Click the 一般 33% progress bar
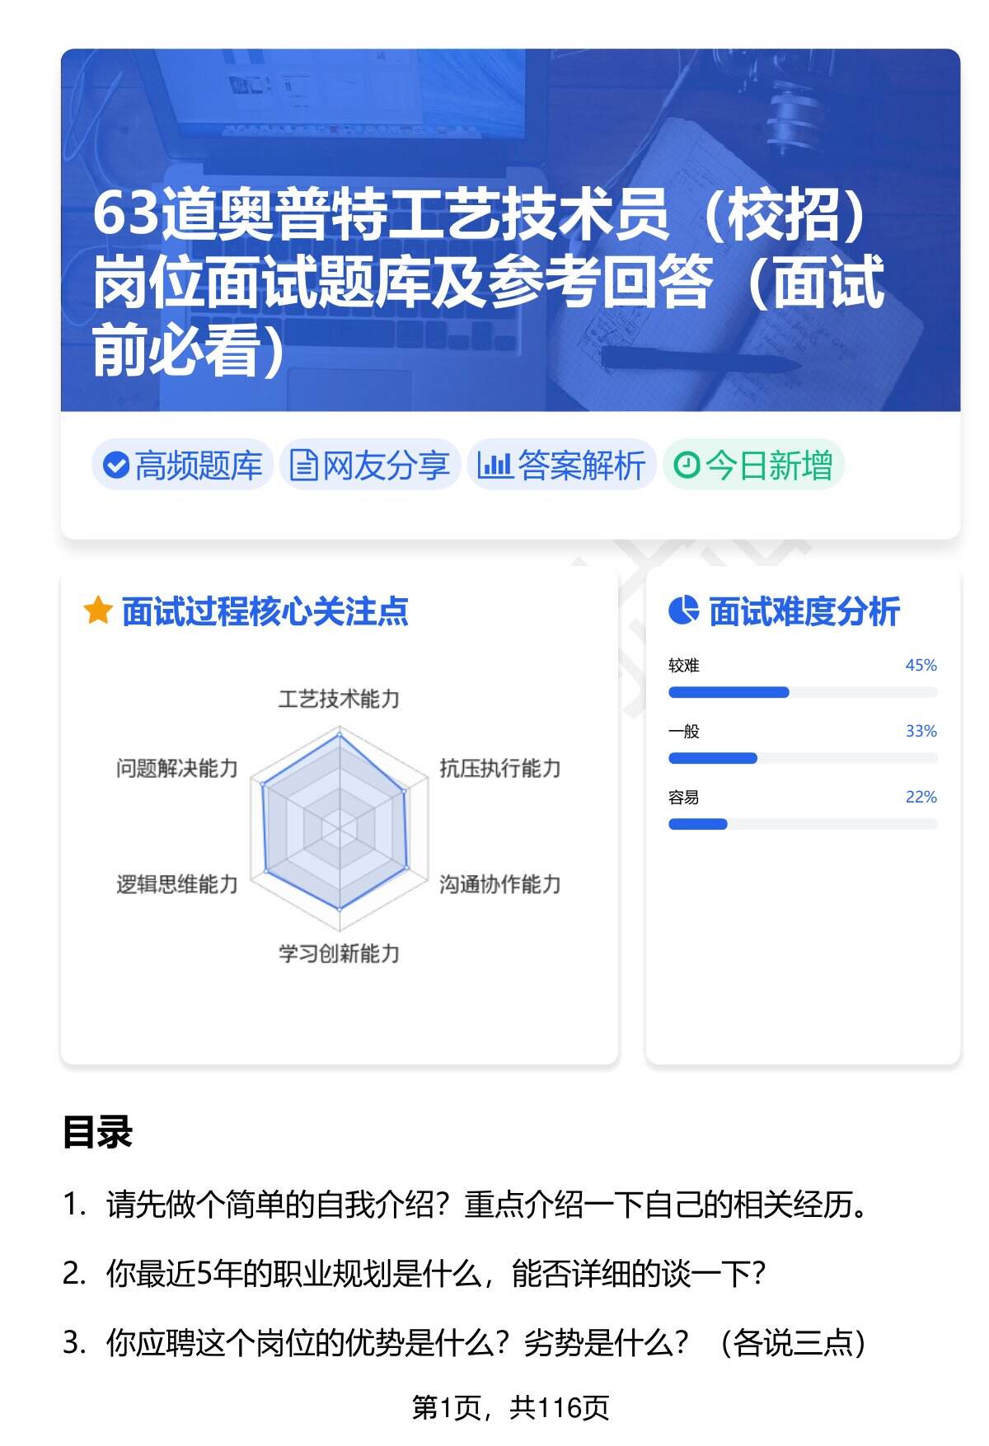This screenshot has width=989, height=1446. point(802,758)
